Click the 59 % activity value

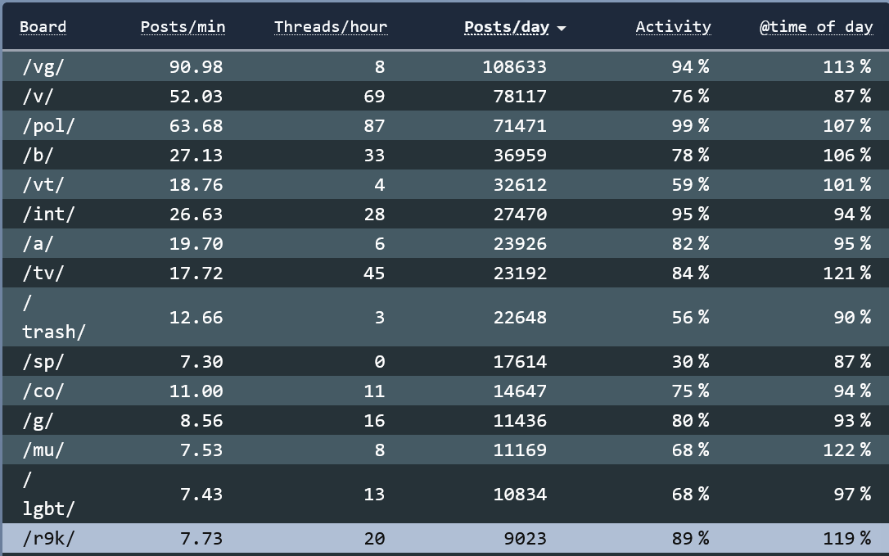(691, 184)
